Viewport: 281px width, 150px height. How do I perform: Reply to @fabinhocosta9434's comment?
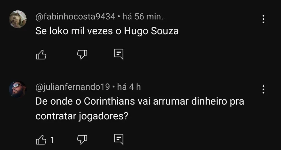[x=119, y=55]
